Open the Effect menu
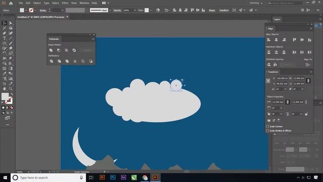This screenshot has height=182, width=323. coord(65,3)
